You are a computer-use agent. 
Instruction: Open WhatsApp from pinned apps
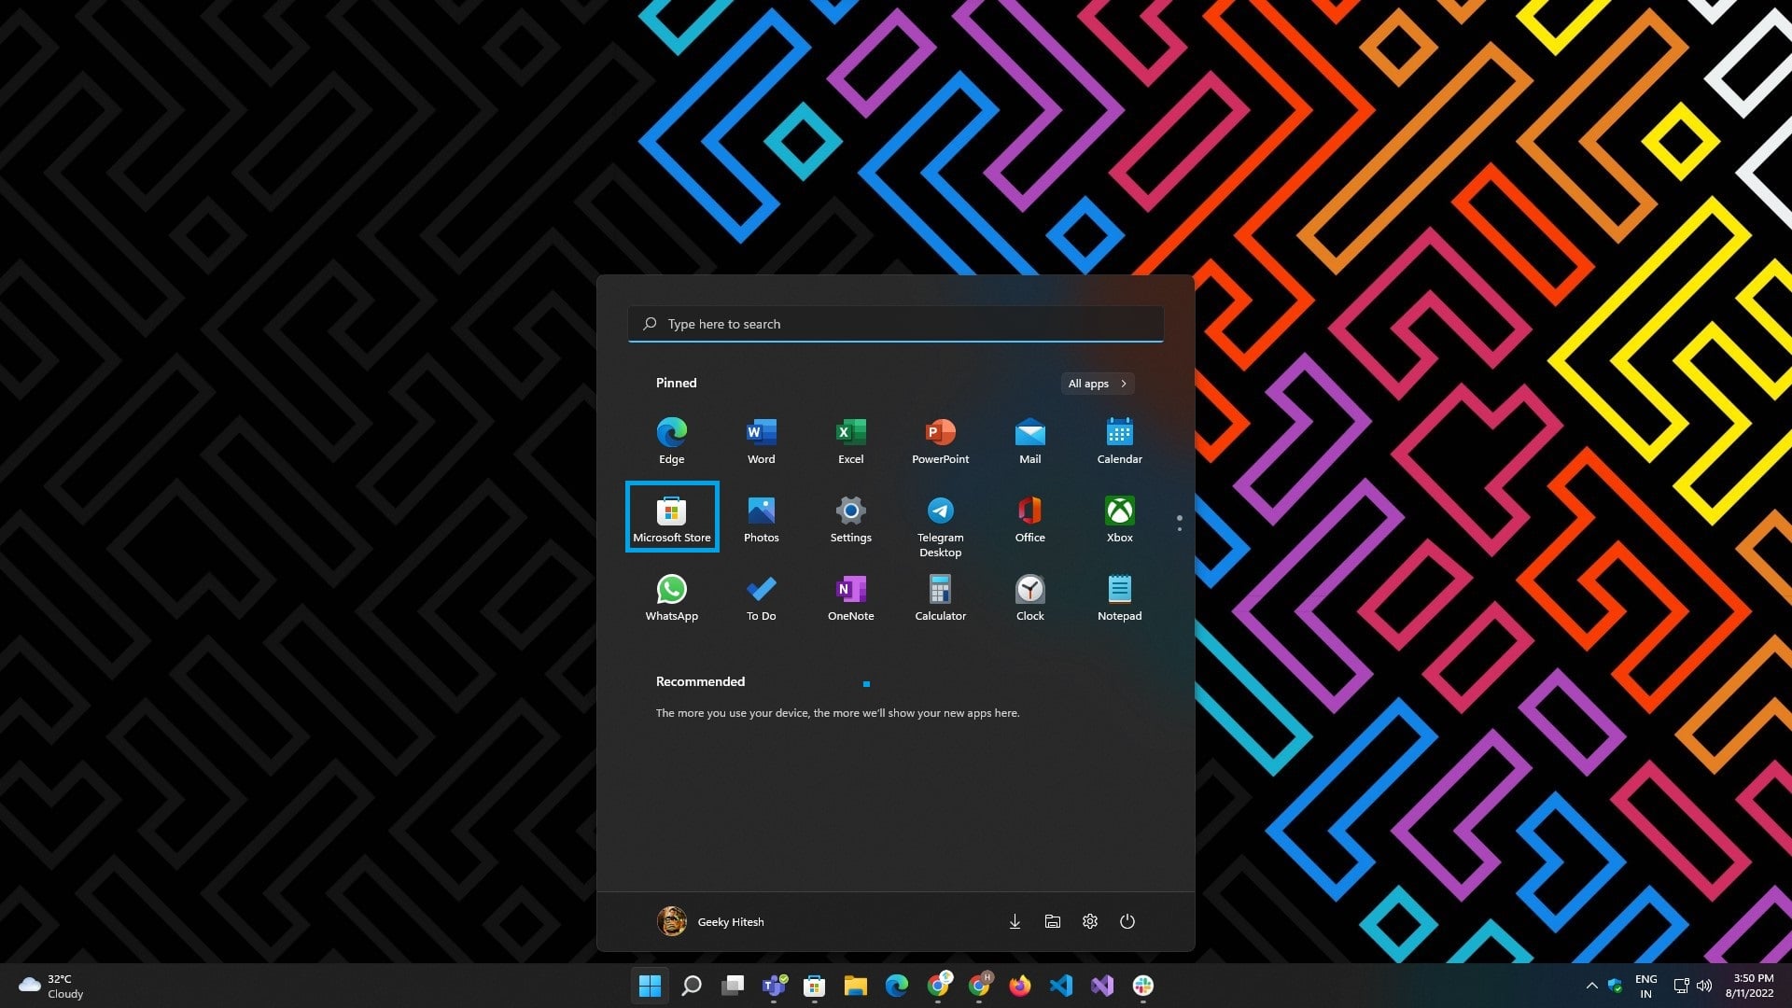coord(671,597)
